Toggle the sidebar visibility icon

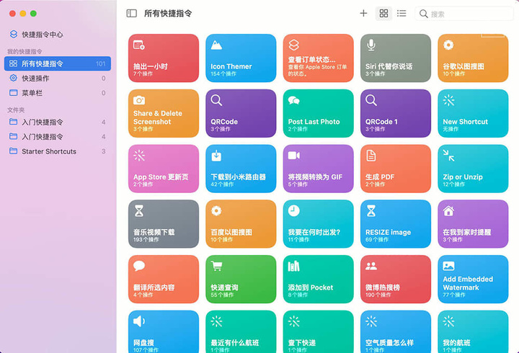[131, 13]
